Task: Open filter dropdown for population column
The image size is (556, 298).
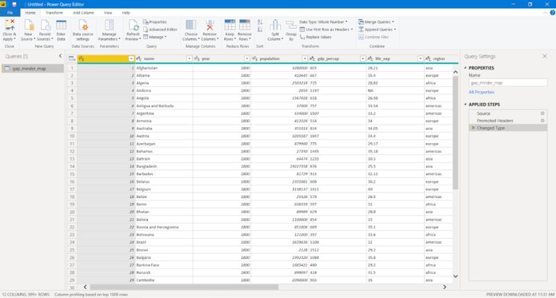Action: (304, 58)
